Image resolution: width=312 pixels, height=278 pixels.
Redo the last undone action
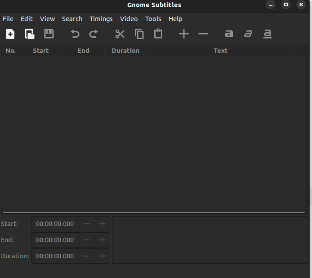tap(94, 34)
